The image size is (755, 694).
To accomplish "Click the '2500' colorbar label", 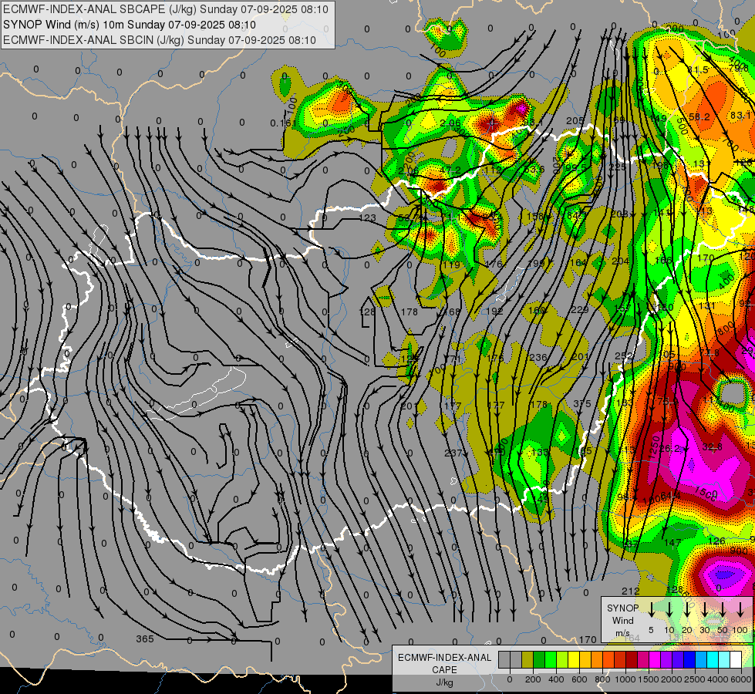I will click(695, 679).
